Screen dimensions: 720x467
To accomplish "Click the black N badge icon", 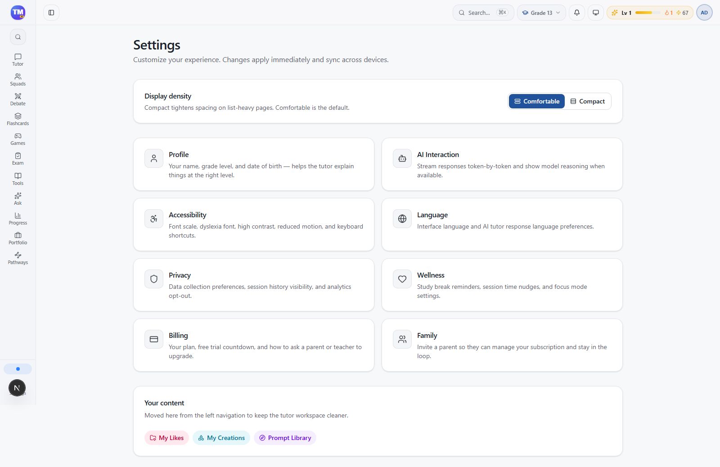I will pos(17,388).
